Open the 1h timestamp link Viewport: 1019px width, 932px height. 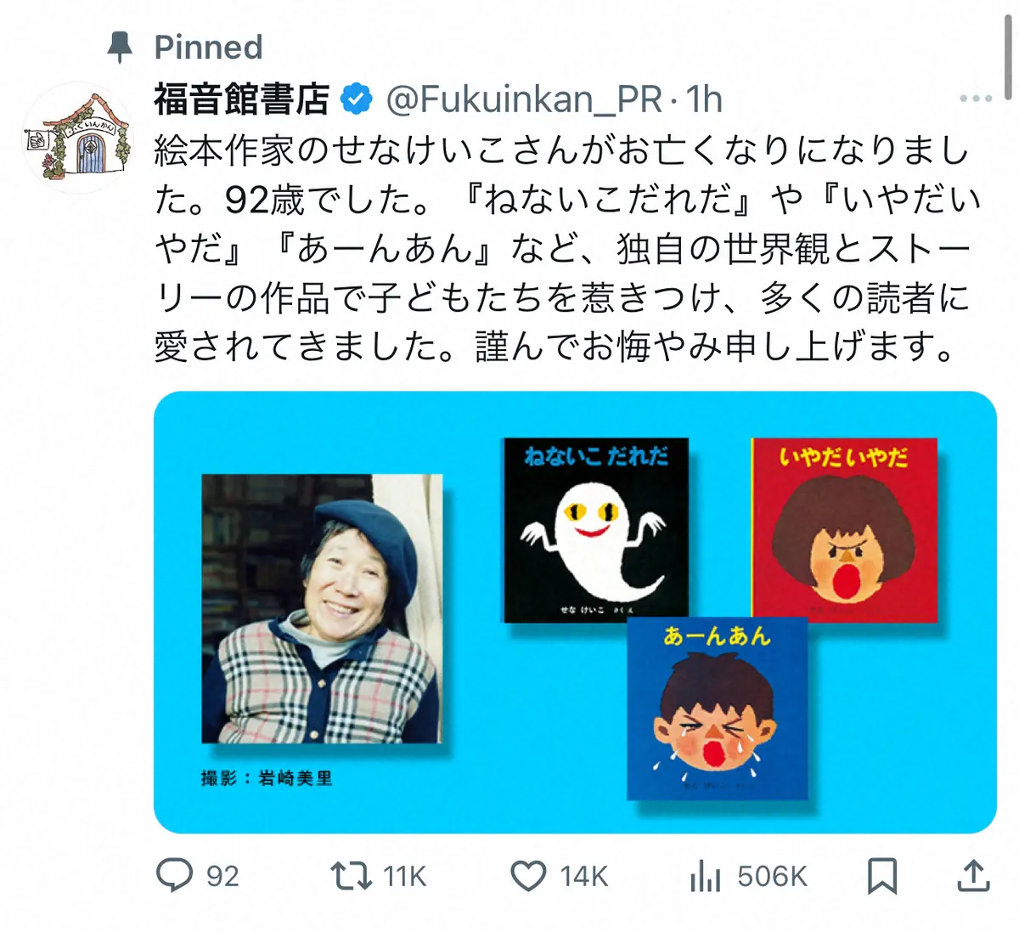704,99
